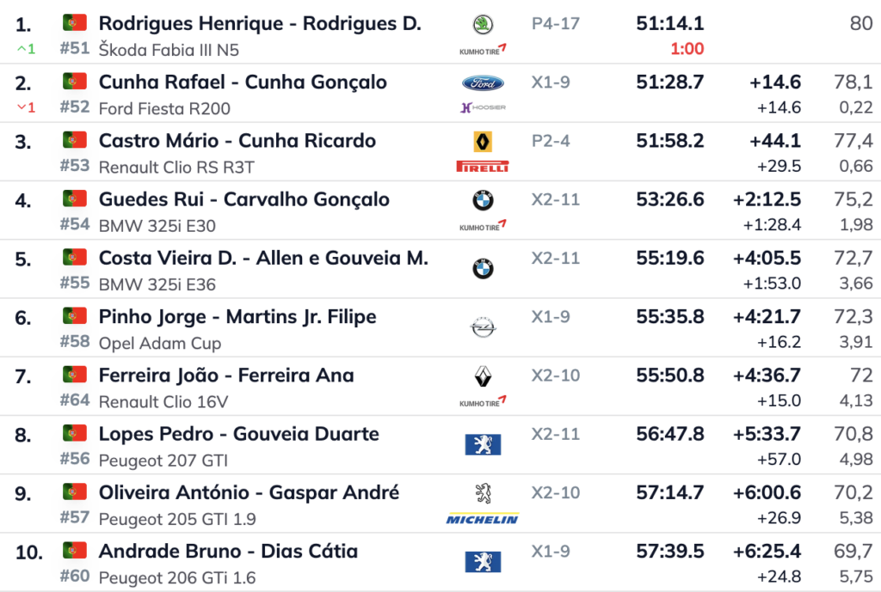Click the Pirelli tire logo
881x592 pixels.
483,167
